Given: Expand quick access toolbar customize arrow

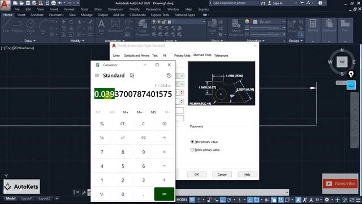Looking at the screenshot, I should tap(78, 3).
